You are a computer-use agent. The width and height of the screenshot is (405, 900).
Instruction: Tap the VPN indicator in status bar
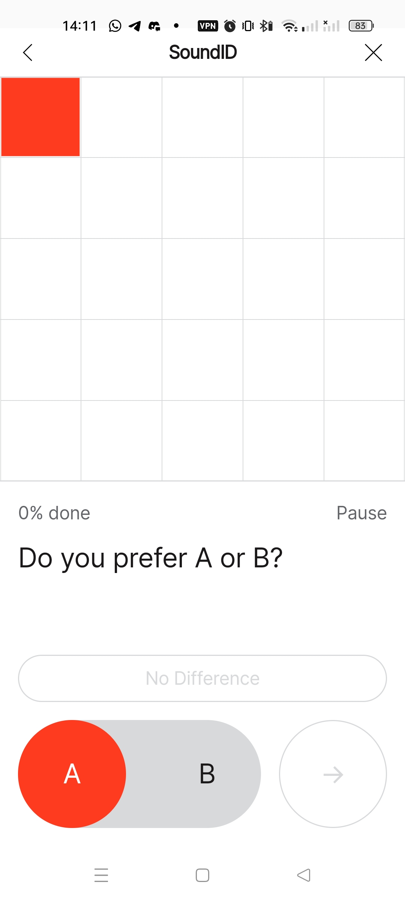pyautogui.click(x=208, y=26)
